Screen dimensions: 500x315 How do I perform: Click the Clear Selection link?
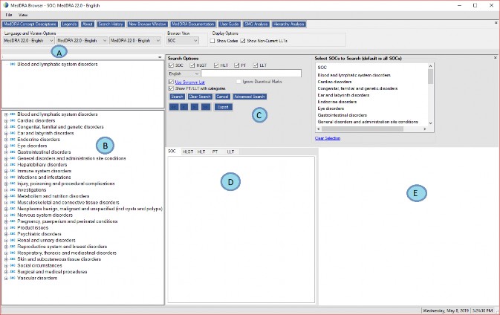327,138
